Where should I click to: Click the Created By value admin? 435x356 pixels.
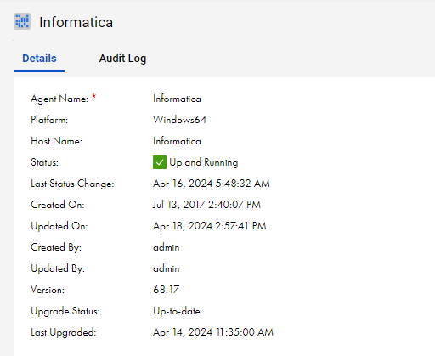point(167,247)
